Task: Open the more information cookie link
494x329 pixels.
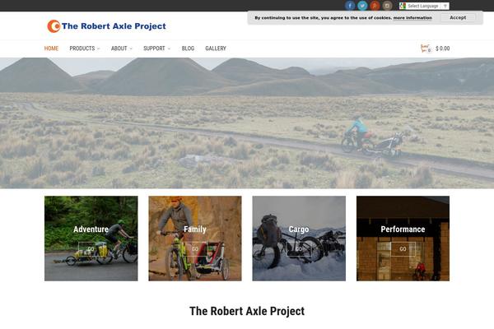Action: (x=412, y=18)
